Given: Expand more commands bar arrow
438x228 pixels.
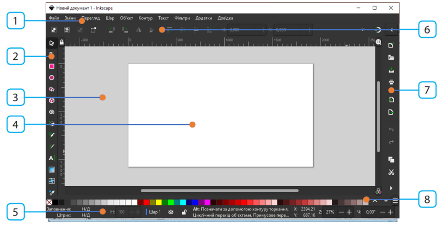Looking at the screenshot, I should coord(391,188).
